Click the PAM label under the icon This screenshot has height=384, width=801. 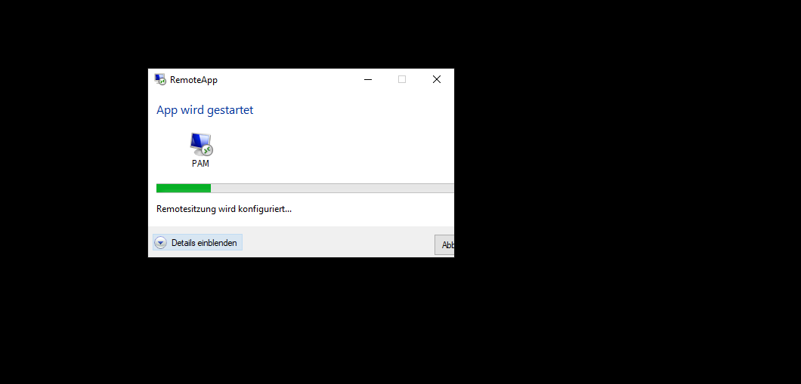pos(200,164)
